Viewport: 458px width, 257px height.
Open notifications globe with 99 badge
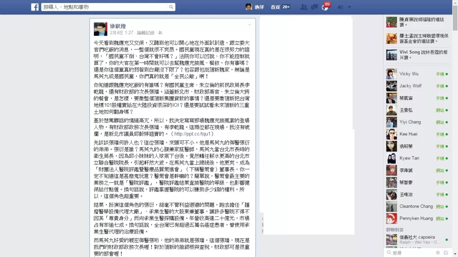point(325,7)
